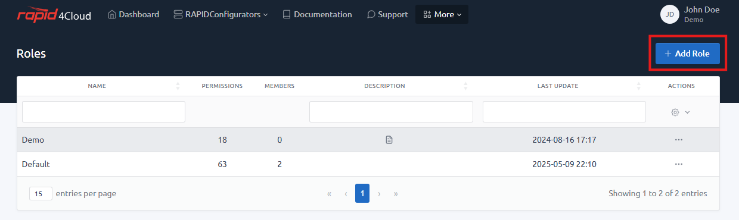Screen dimensions: 739x220
Task: Open the Support page
Action: click(x=387, y=14)
